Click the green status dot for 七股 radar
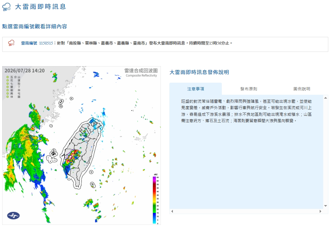The image size is (334, 228). pyautogui.click(x=8, y=84)
